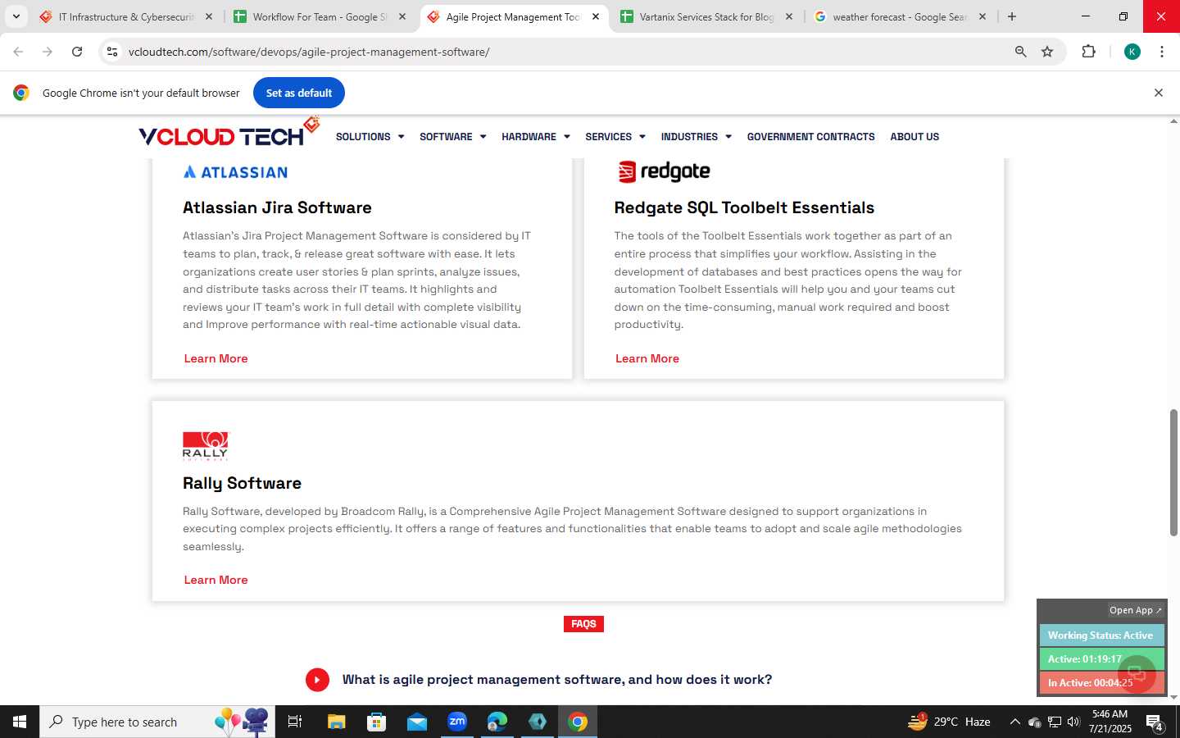This screenshot has width=1180, height=738.
Task: Click the Redgate logo
Action: pos(663,171)
